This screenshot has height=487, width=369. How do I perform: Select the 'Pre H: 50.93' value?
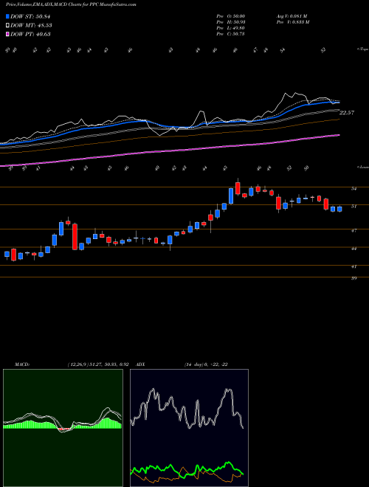230,22
